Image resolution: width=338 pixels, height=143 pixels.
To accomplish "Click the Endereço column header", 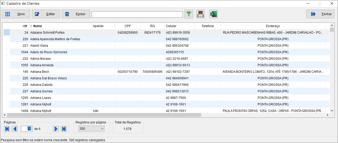I will pyautogui.click(x=273, y=26).
